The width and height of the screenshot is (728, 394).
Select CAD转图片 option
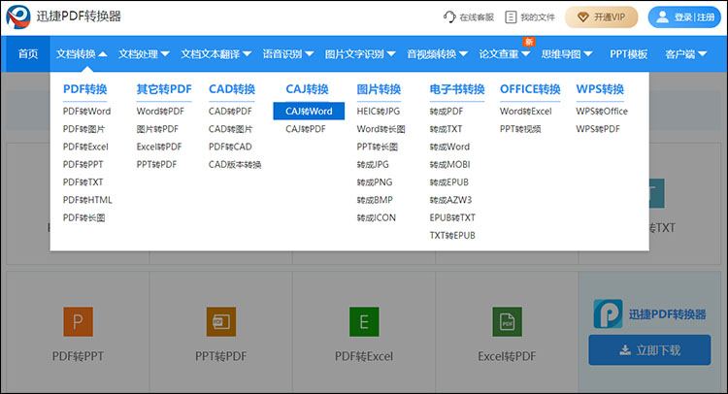pyautogui.click(x=231, y=129)
